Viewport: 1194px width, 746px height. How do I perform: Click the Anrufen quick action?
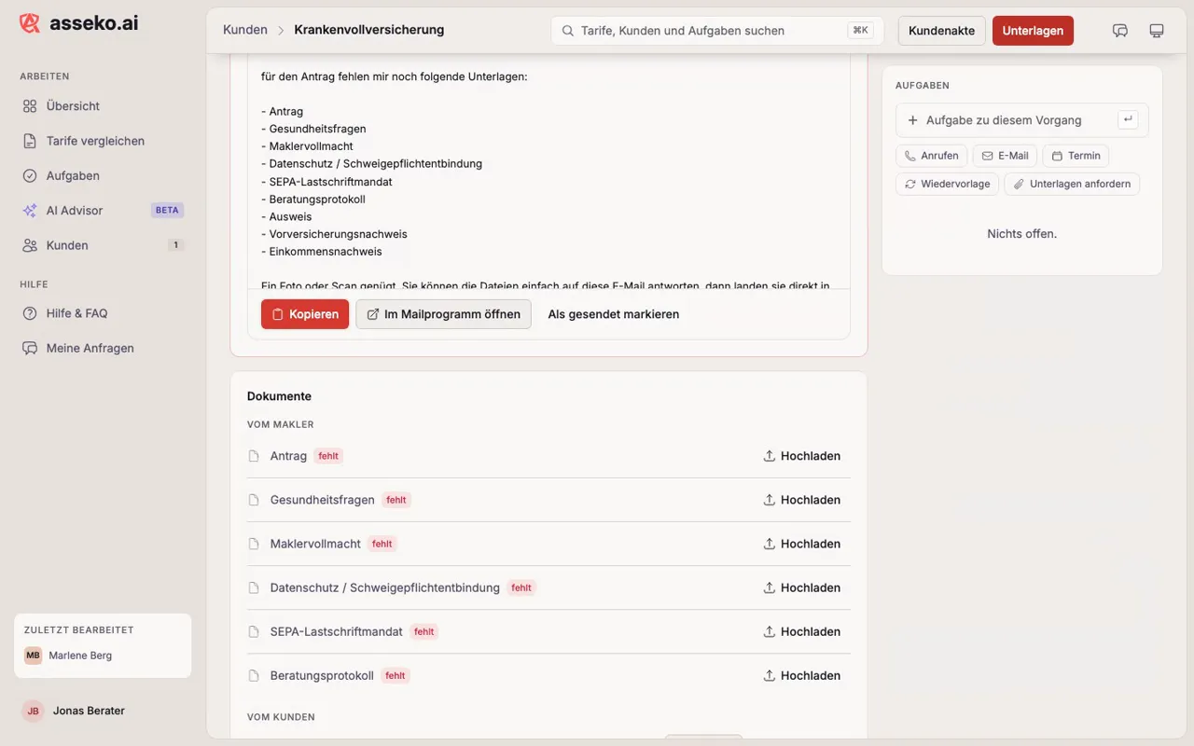tap(931, 156)
